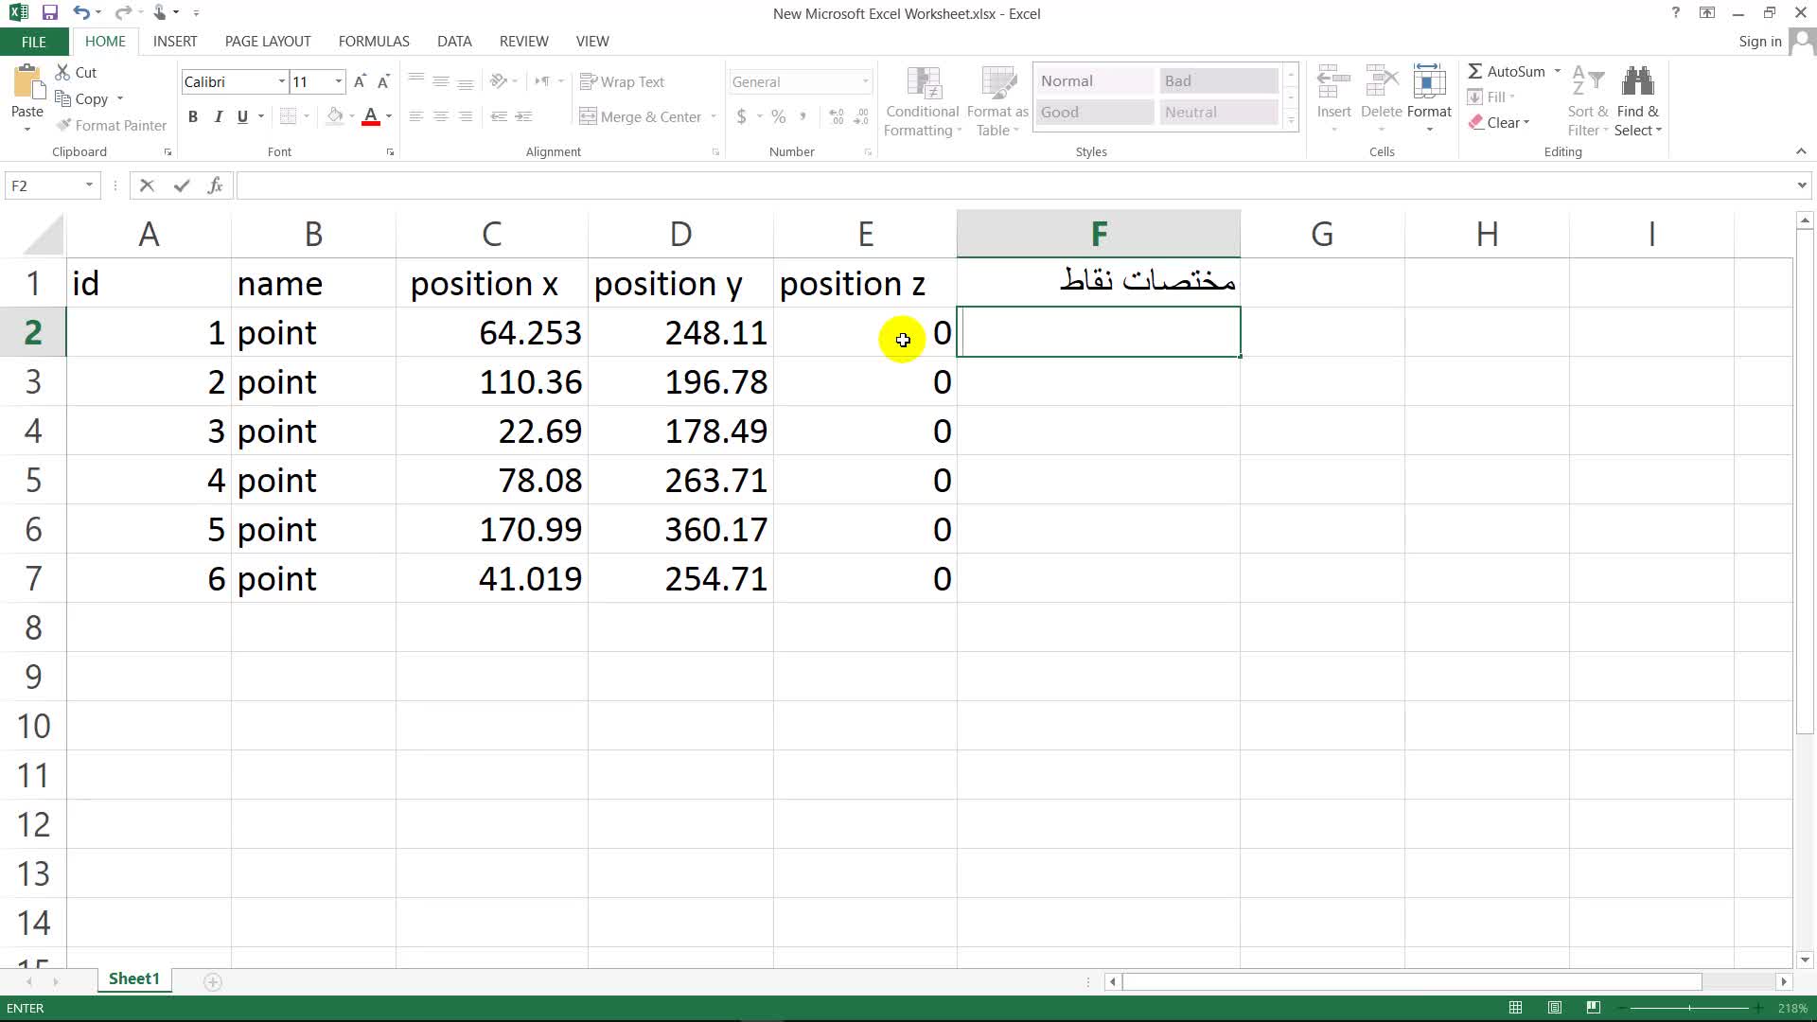Expand the General number format dropdown
This screenshot has height=1022, width=1817.
point(865,82)
